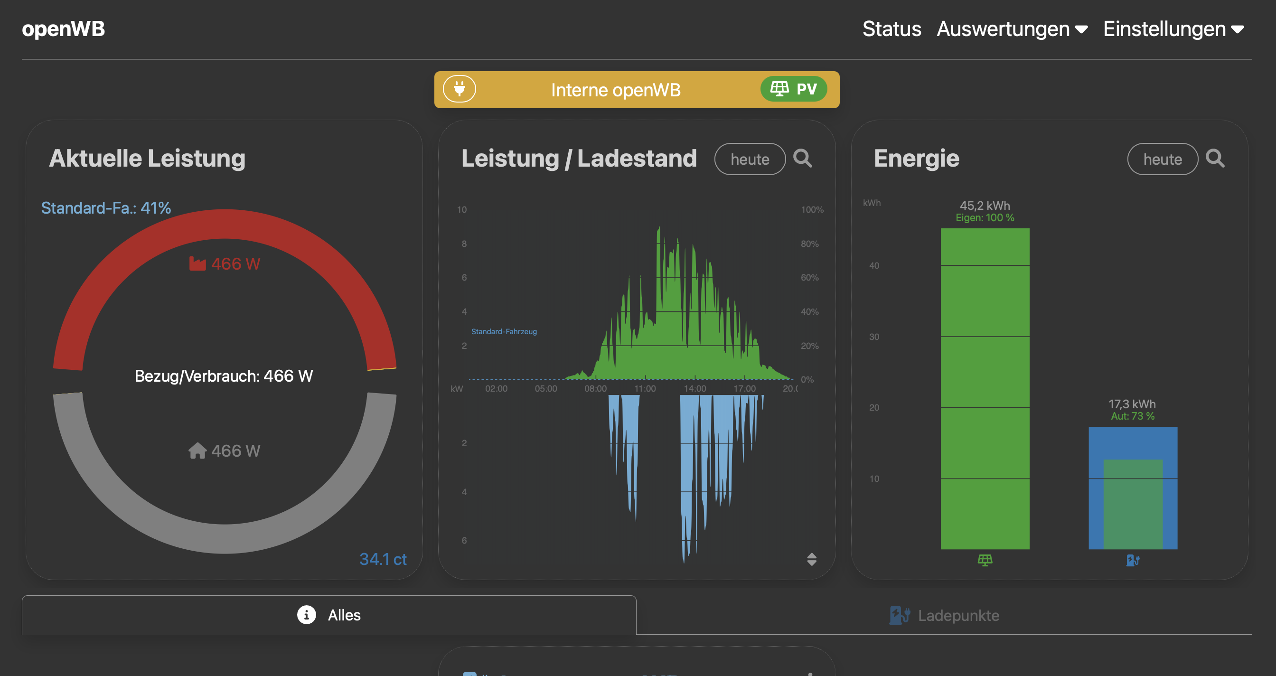
Task: Click solar panel icon under green bar
Action: click(x=985, y=560)
